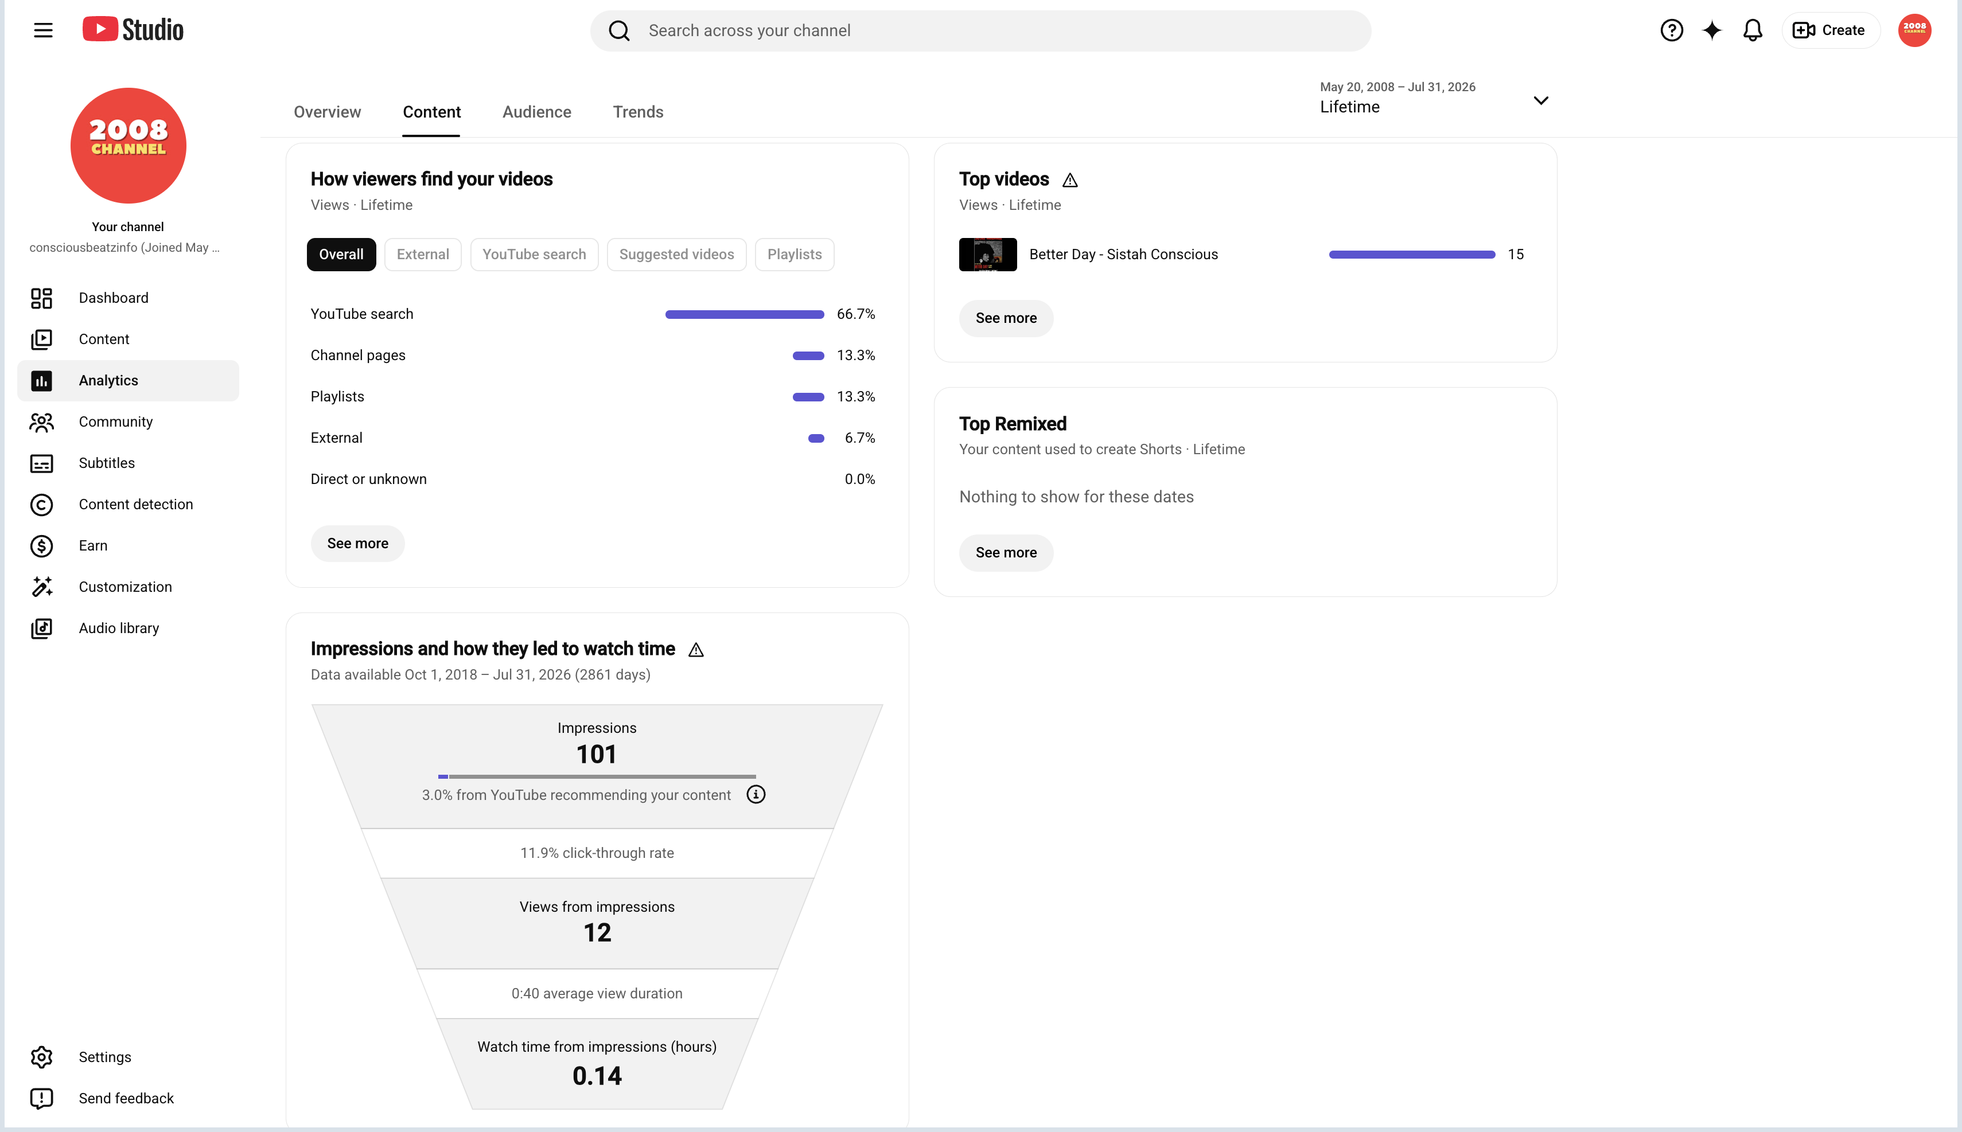Click the help question mark icon
Image resolution: width=1962 pixels, height=1132 pixels.
point(1671,30)
